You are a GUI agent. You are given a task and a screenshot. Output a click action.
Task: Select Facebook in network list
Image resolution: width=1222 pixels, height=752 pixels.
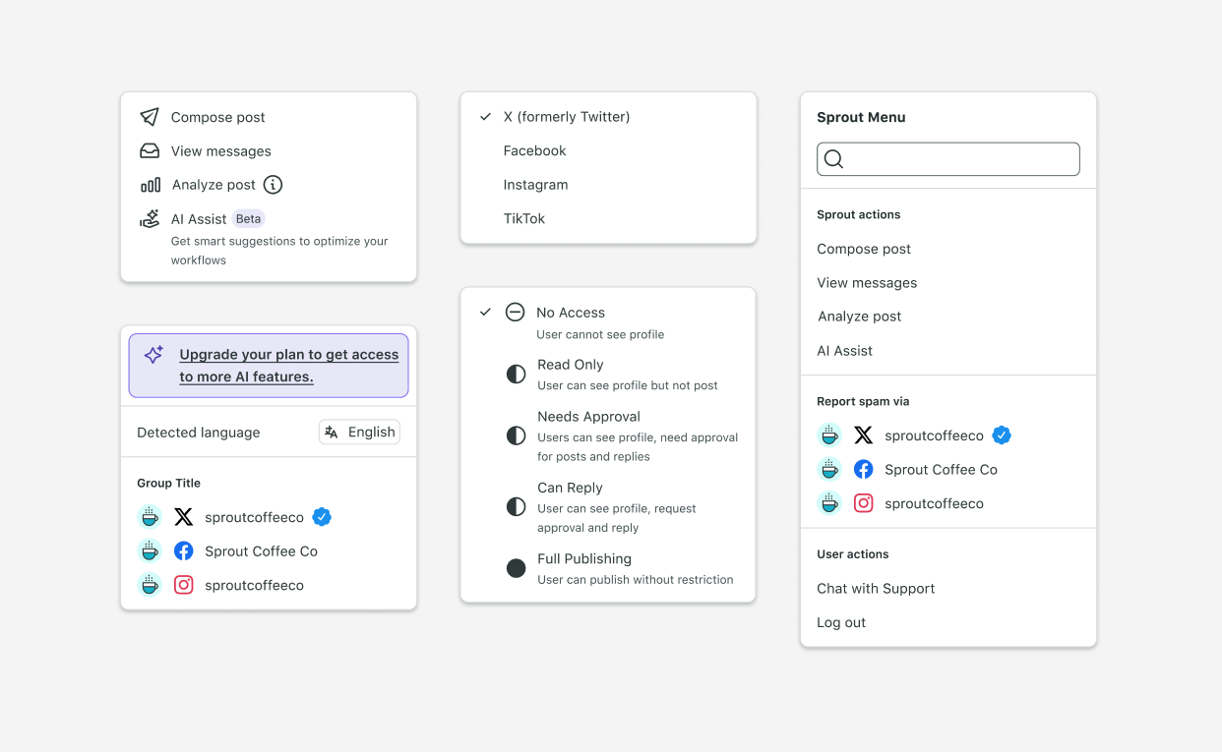coord(608,150)
